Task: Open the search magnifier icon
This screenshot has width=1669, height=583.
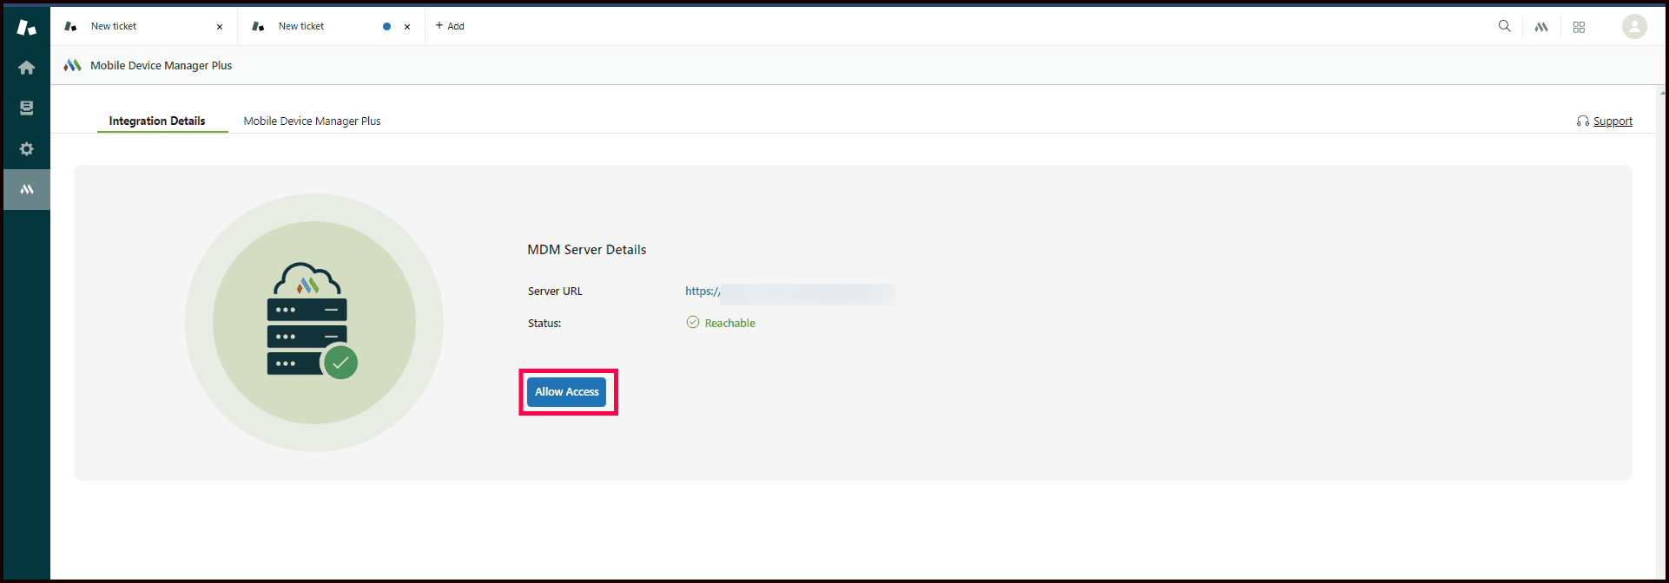Action: 1505,26
